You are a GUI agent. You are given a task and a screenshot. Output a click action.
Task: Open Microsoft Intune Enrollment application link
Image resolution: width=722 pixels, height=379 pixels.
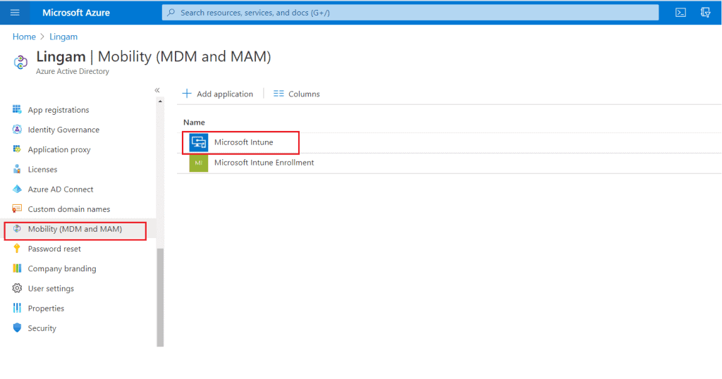(x=264, y=162)
